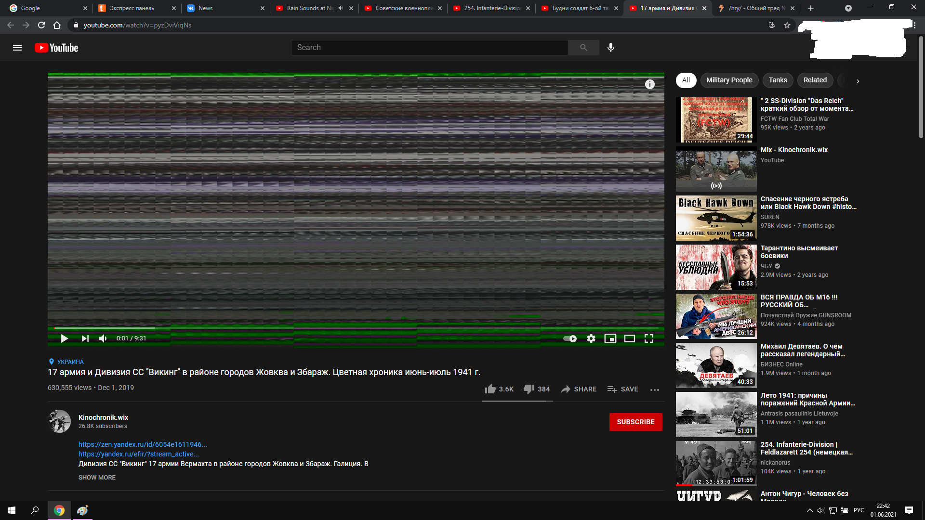
Task: Click the microphone voice search icon
Action: 611,48
